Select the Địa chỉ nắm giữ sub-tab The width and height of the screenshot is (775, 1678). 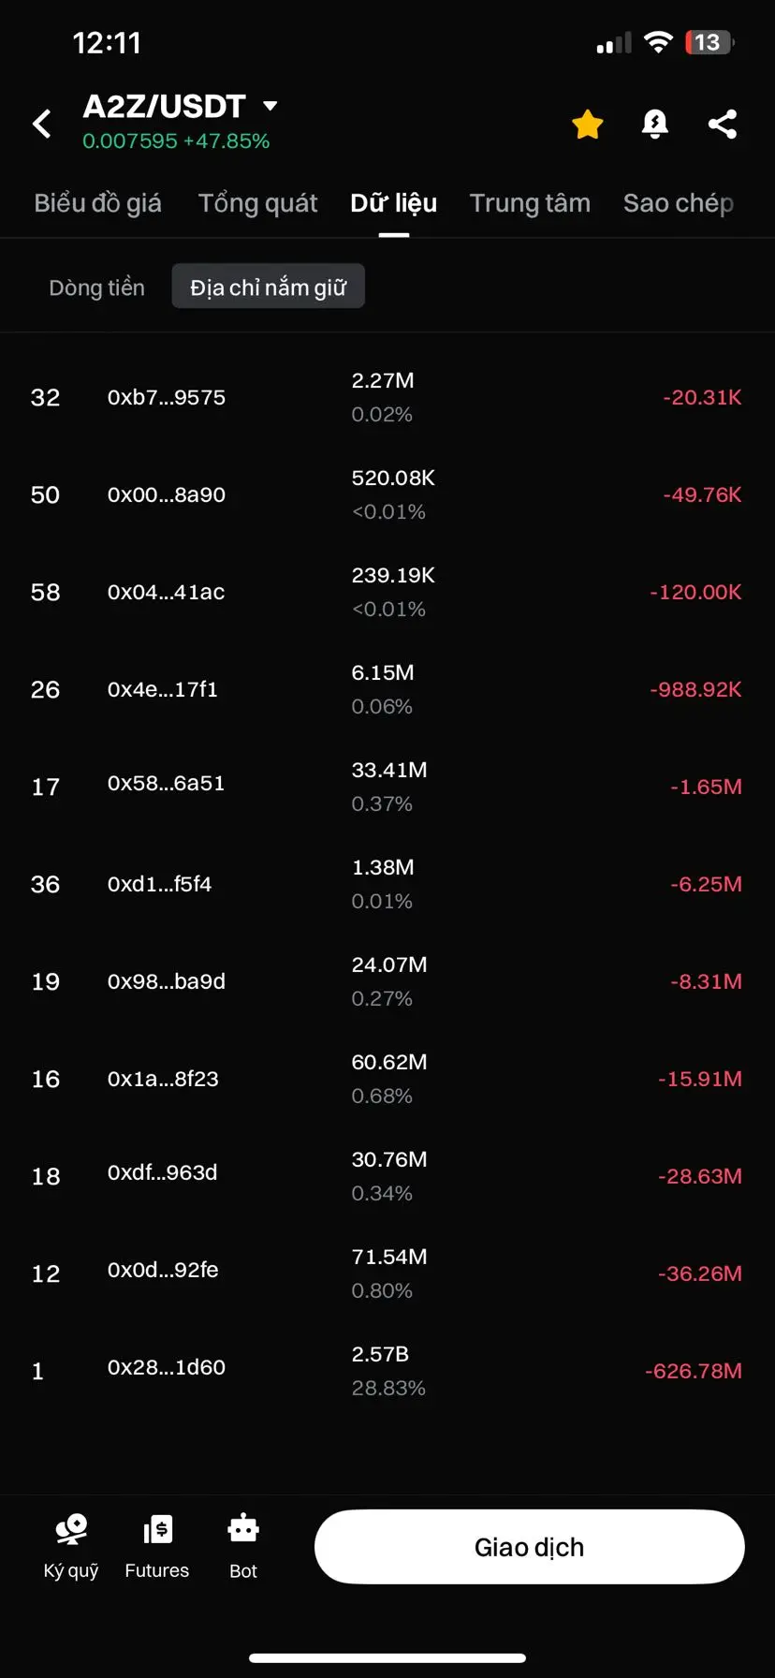click(x=269, y=287)
